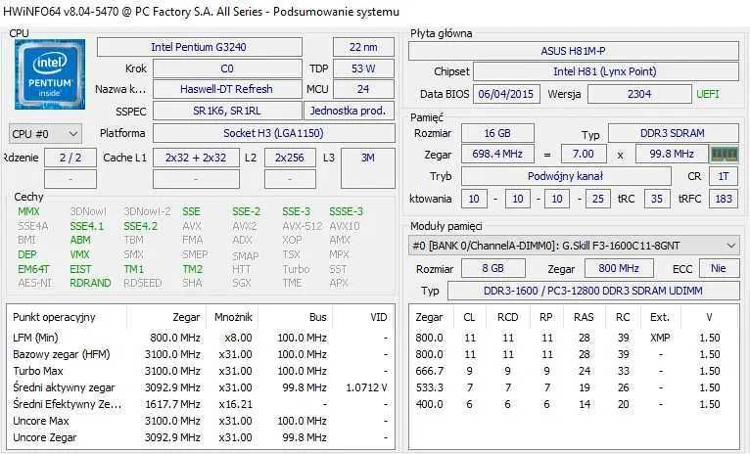Click the effective clock 1617.7 MHz value
Image resolution: width=750 pixels, height=454 pixels.
[x=172, y=404]
